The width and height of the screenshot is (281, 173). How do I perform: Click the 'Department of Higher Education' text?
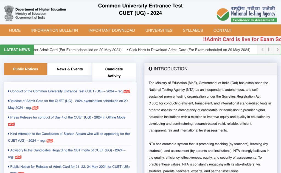click(x=41, y=9)
